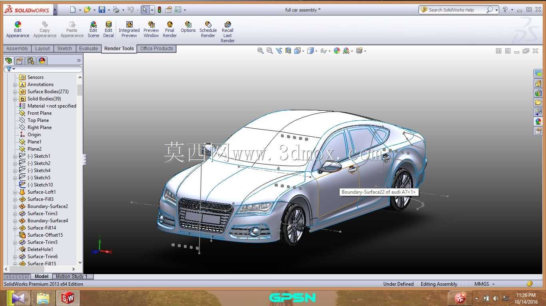Click the New document icon

click(72, 10)
